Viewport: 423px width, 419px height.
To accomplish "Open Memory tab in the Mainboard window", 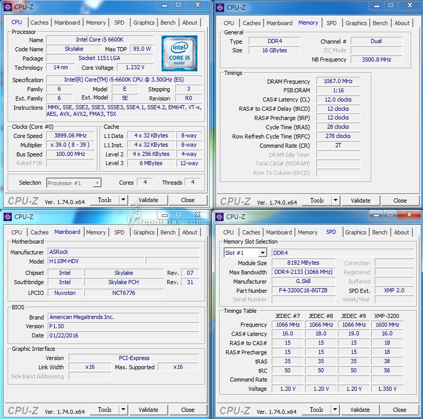I will coord(96,232).
